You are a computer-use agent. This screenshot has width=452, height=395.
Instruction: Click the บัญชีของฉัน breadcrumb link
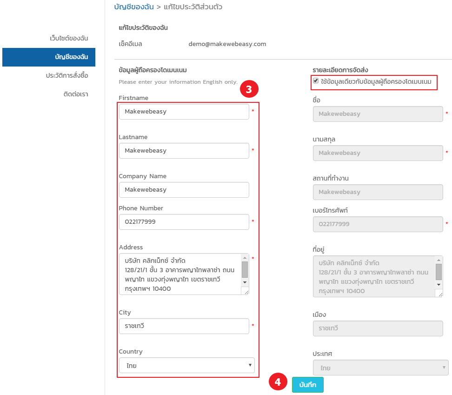pyautogui.click(x=134, y=7)
